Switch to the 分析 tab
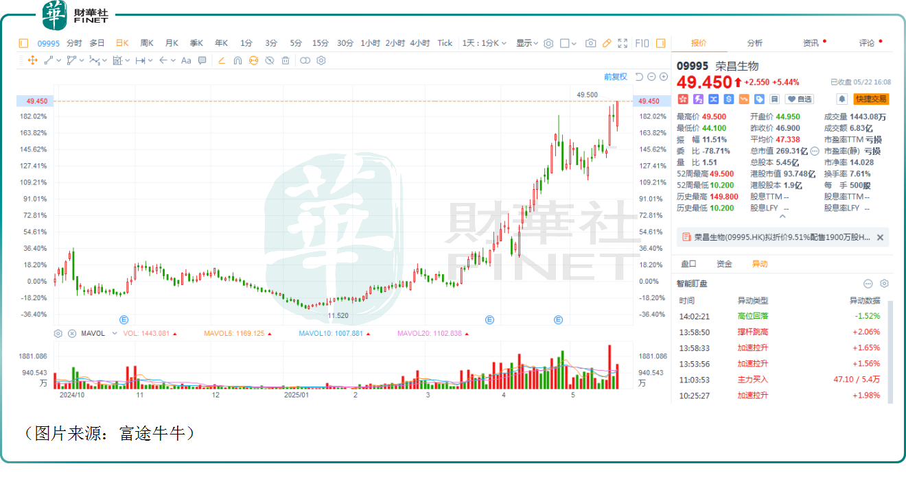Image resolution: width=906 pixels, height=477 pixels. point(755,43)
